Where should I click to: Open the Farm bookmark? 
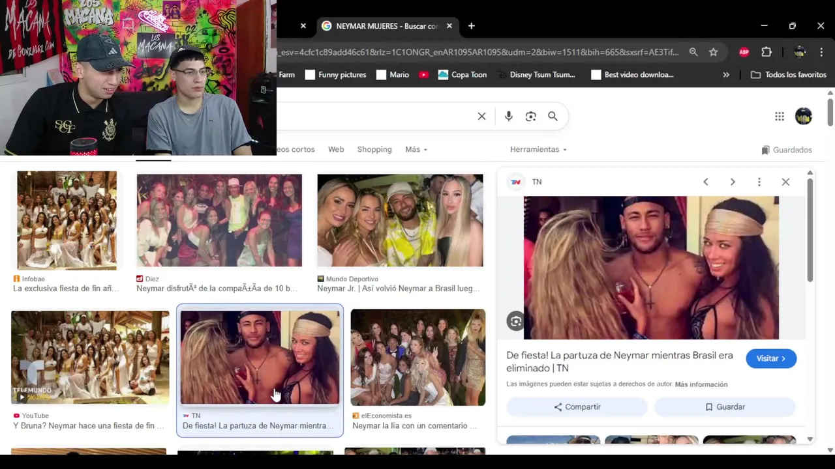286,75
